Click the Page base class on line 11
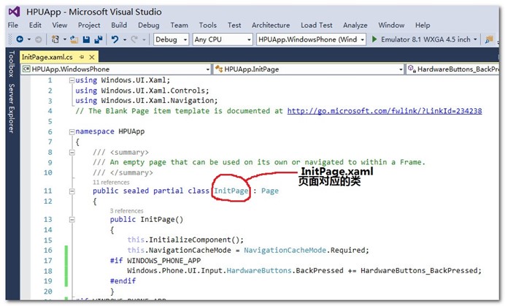 pos(270,191)
